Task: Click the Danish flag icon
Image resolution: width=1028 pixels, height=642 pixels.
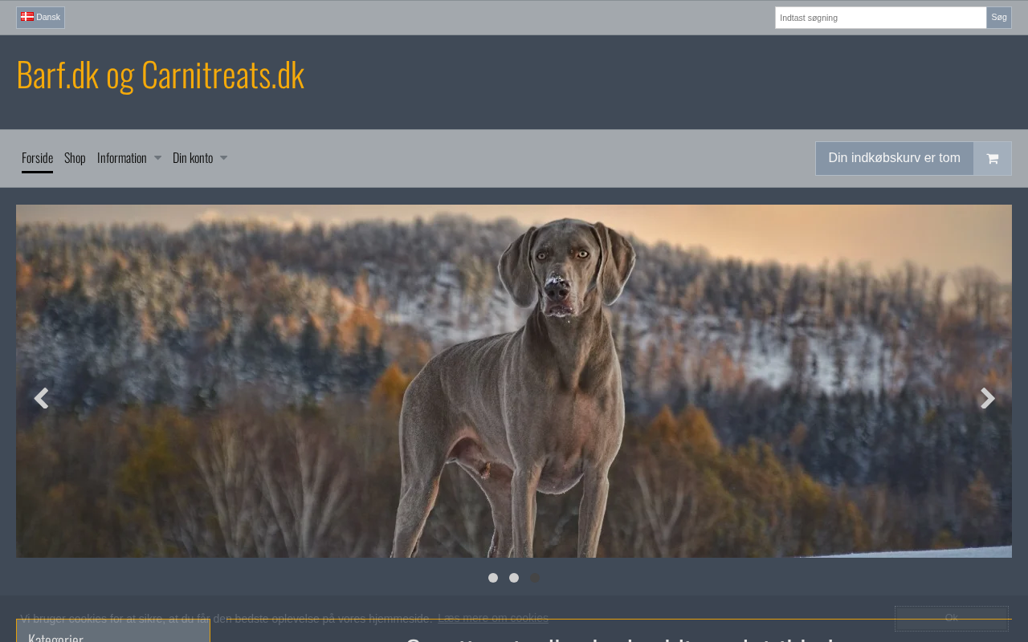Action: (27, 17)
